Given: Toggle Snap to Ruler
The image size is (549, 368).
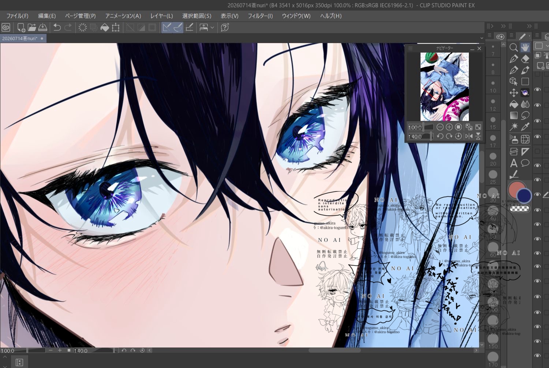Looking at the screenshot, I should (167, 27).
